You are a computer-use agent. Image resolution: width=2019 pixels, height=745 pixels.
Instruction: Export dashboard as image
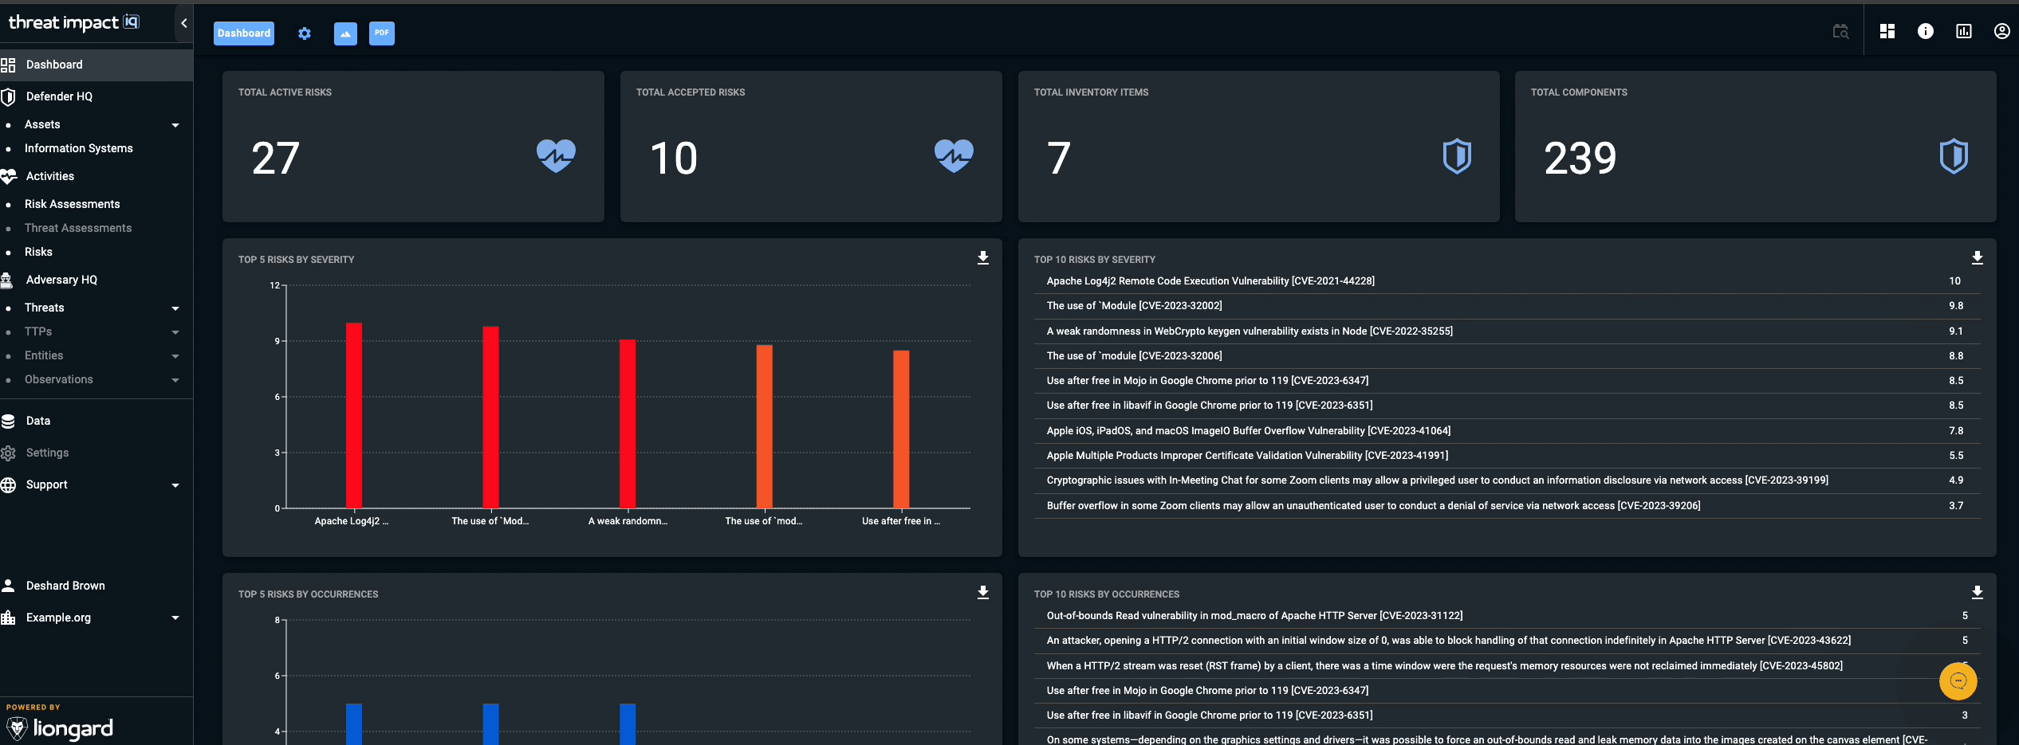tap(345, 33)
